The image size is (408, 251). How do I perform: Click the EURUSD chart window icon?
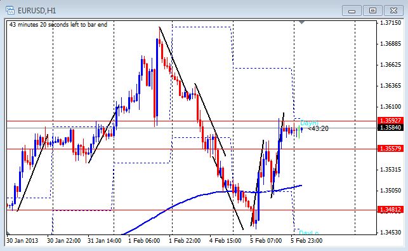[x=10, y=10]
